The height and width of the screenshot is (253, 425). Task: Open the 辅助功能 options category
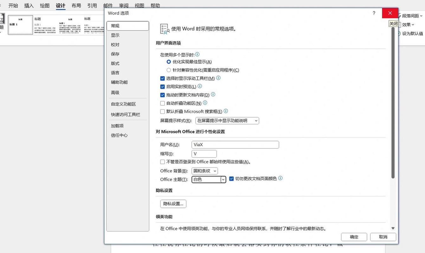(128, 82)
